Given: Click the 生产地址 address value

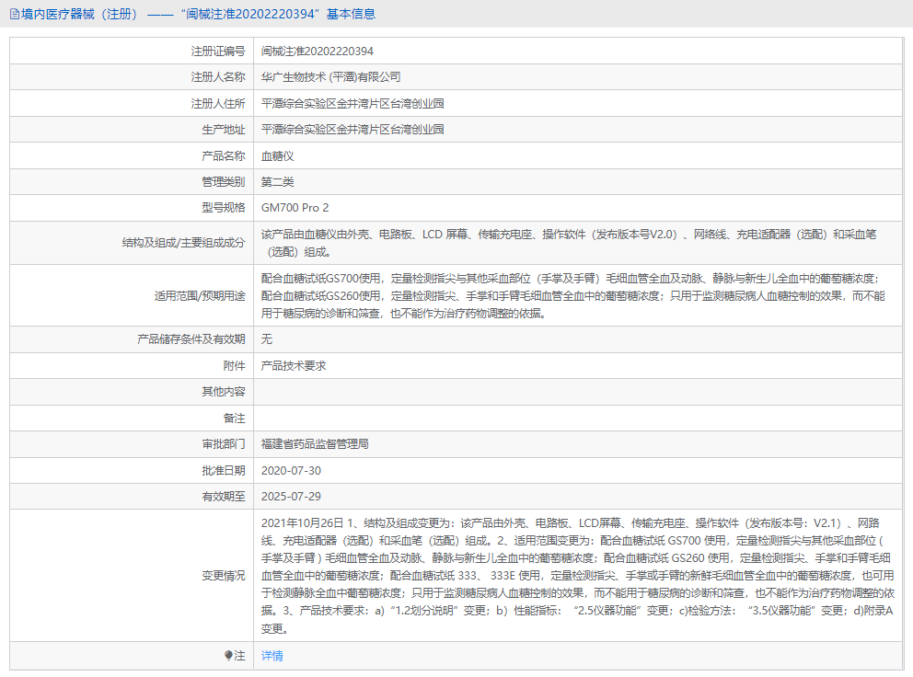Looking at the screenshot, I should coord(352,129).
